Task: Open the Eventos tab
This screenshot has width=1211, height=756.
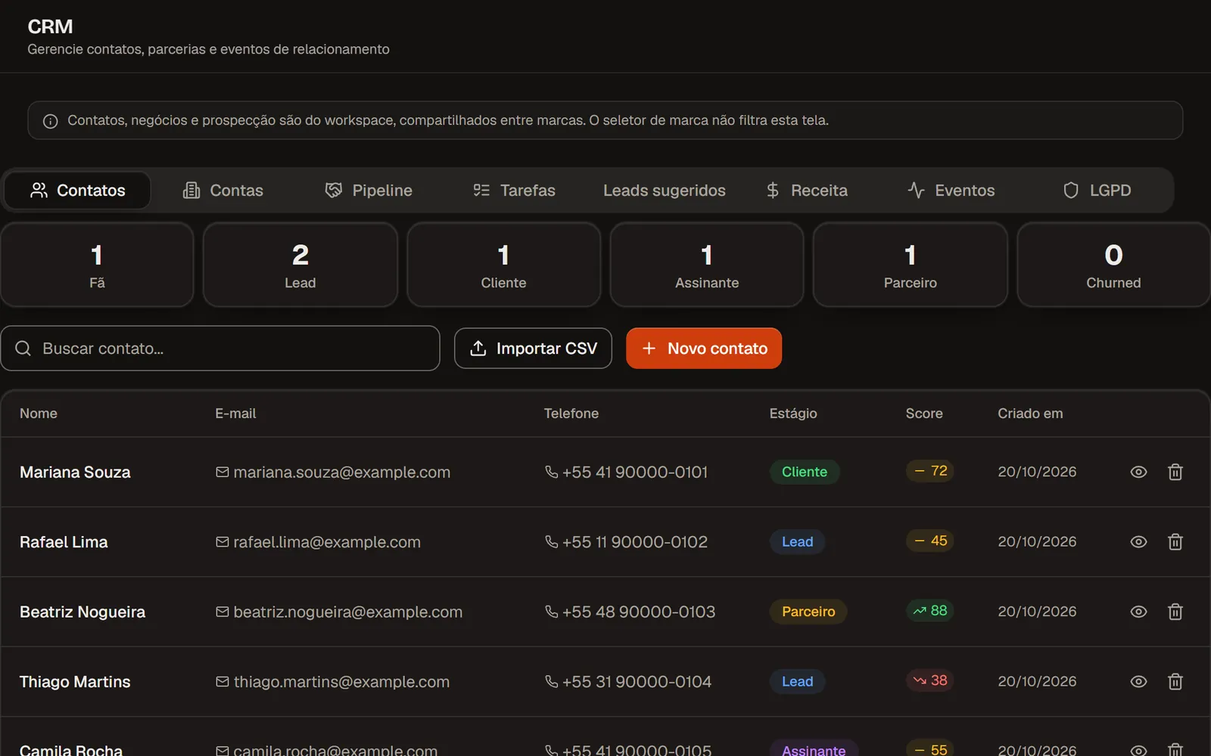Action: (x=951, y=191)
